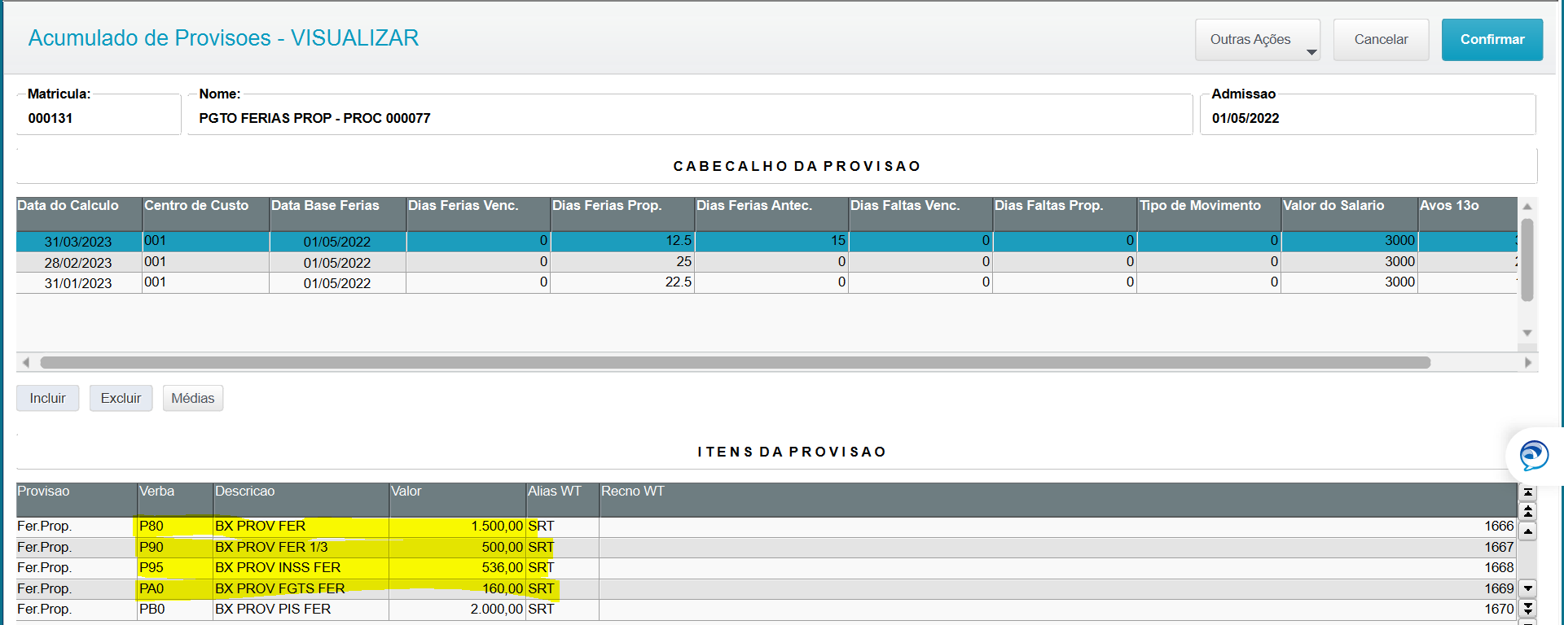Screen dimensions: 1564x625
Task: Select the row dated 28/02/2023
Action: pos(767,262)
